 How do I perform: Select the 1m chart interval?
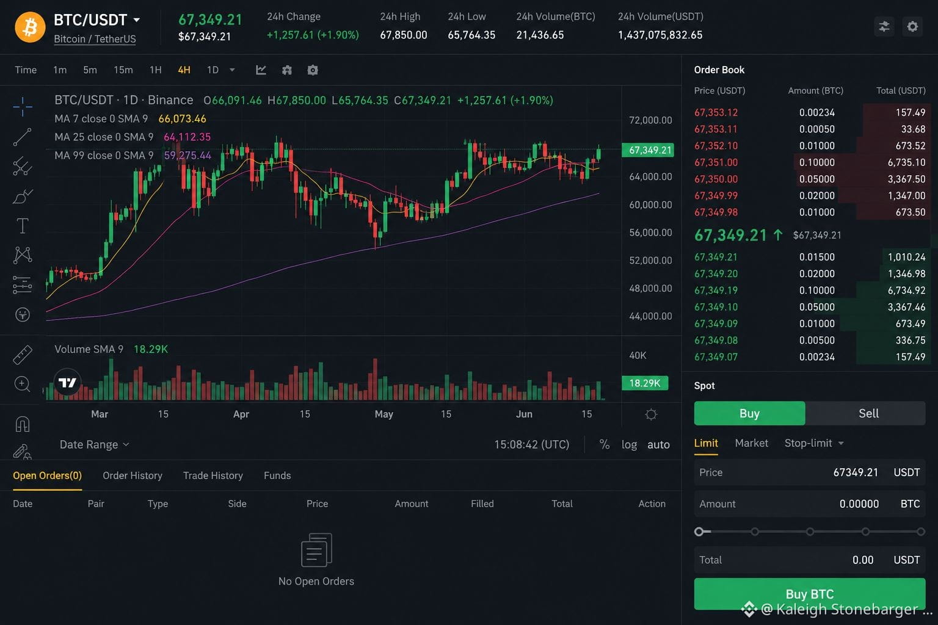click(60, 70)
